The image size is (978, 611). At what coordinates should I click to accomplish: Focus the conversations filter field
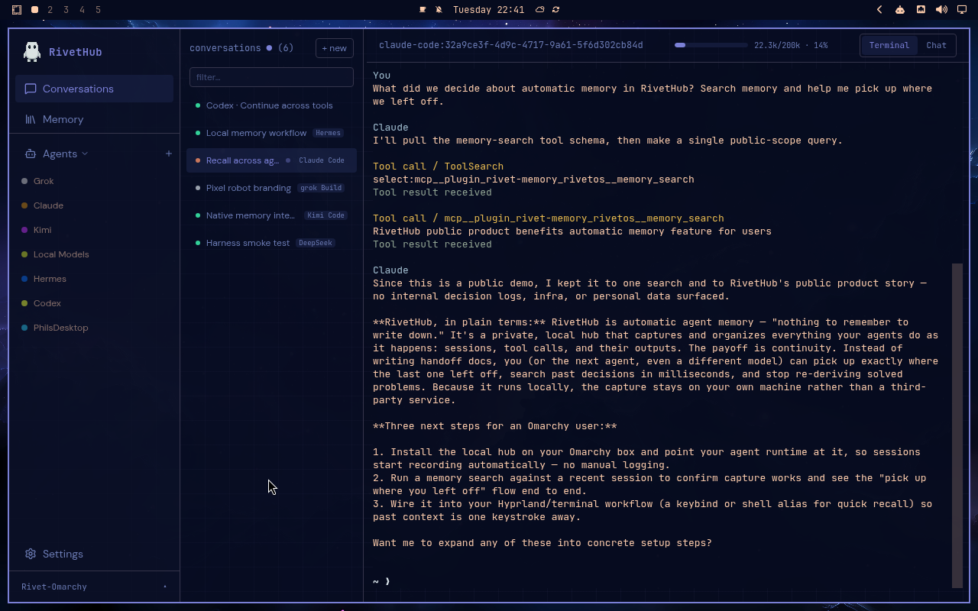tap(271, 77)
